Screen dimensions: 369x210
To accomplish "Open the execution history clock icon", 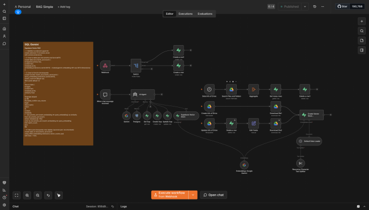I will click(x=315, y=6).
